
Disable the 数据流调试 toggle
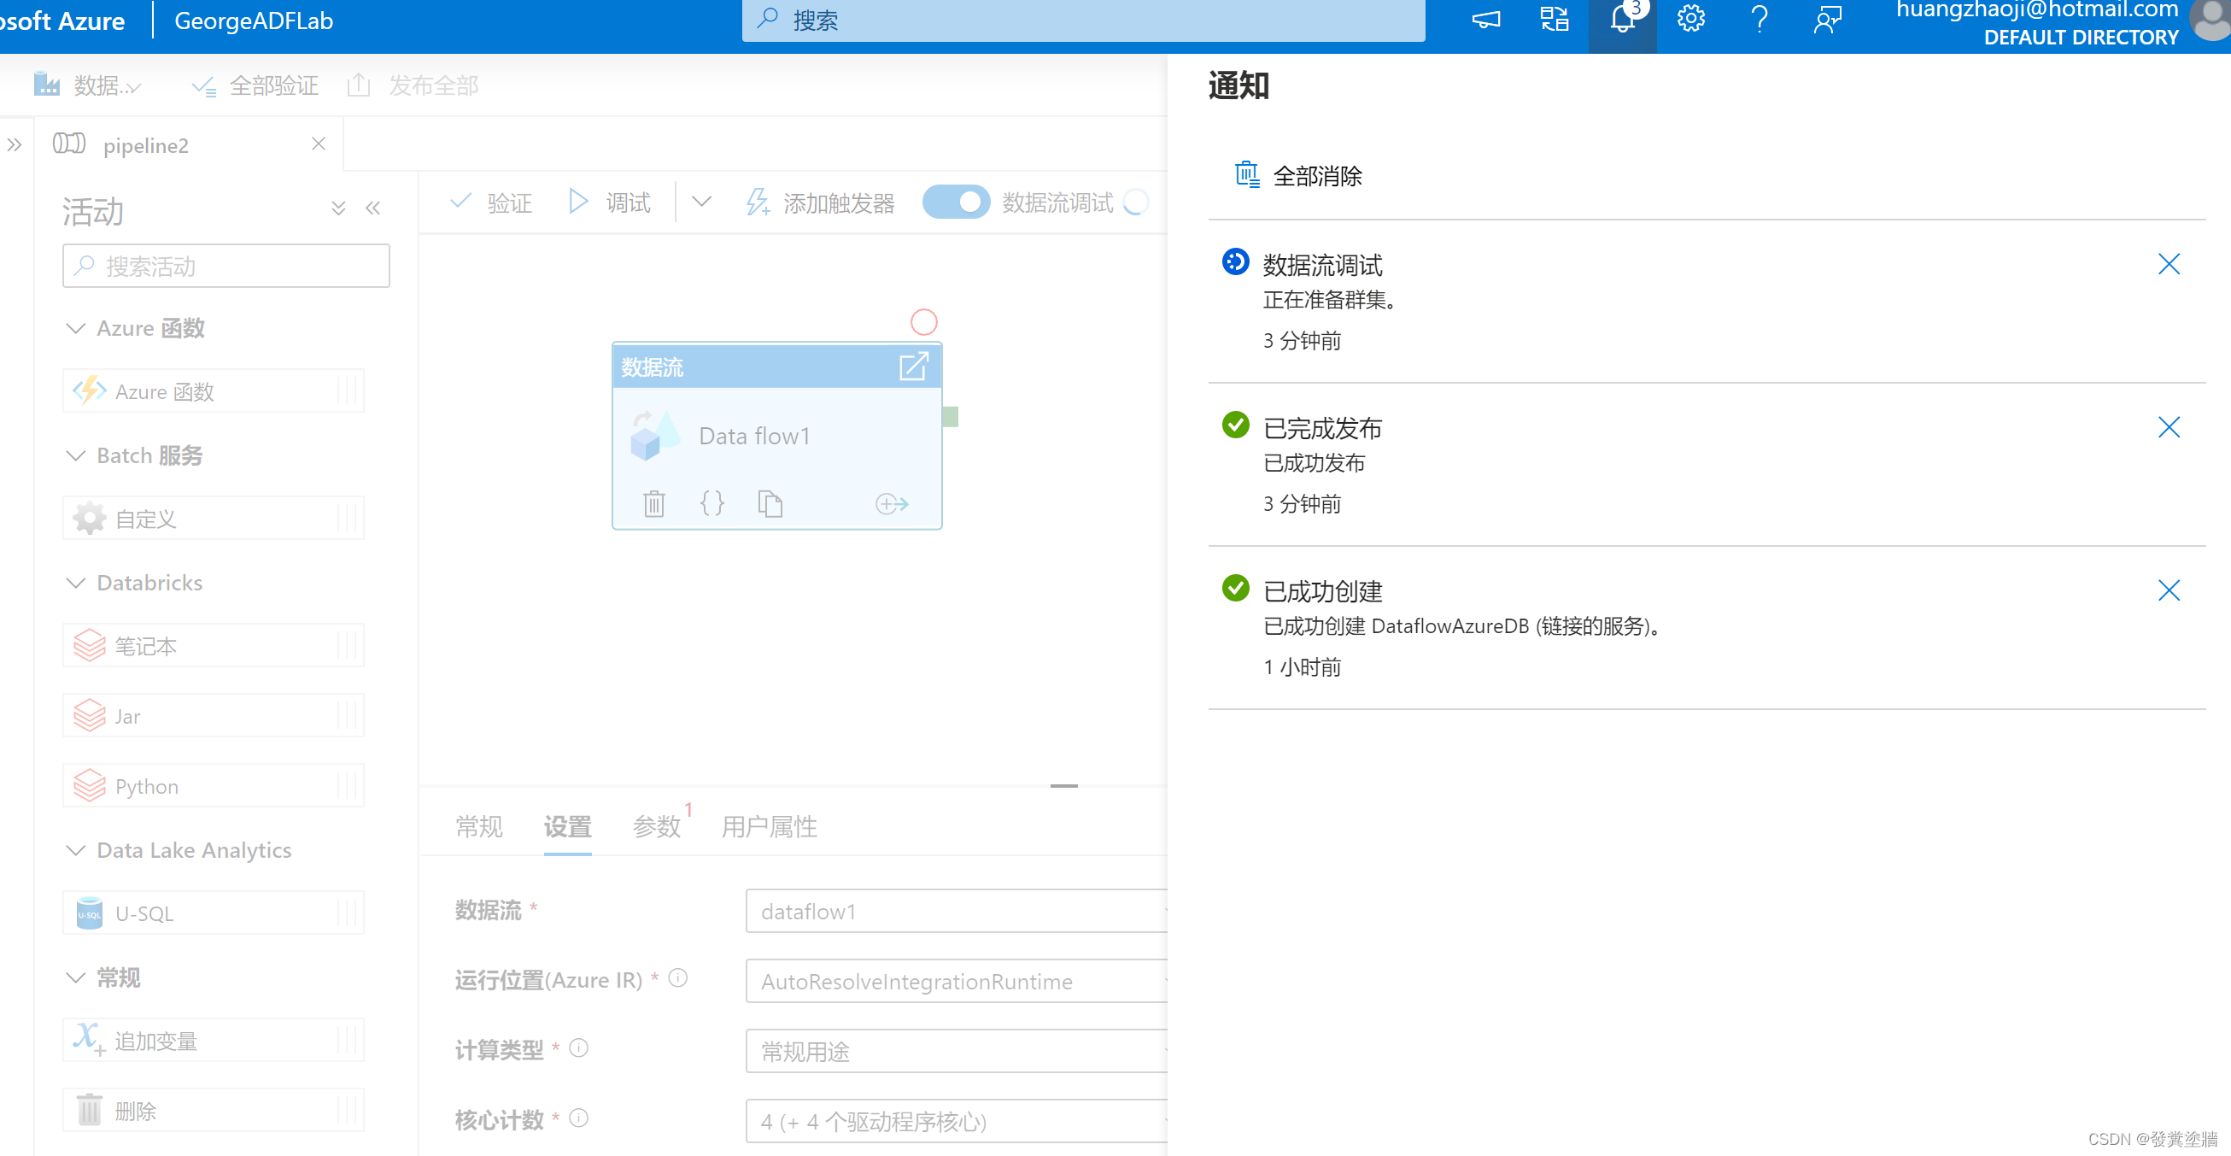pos(956,201)
